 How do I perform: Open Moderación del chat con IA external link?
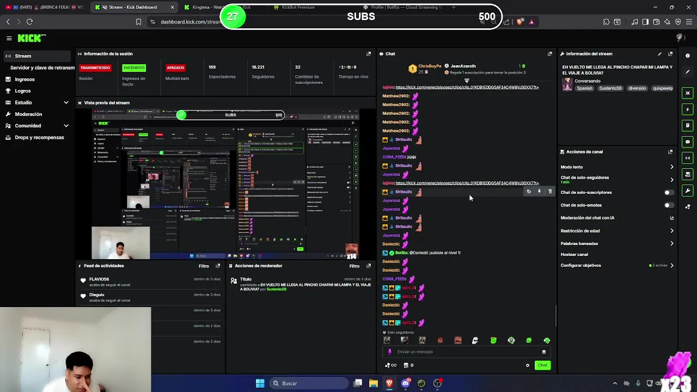671,218
